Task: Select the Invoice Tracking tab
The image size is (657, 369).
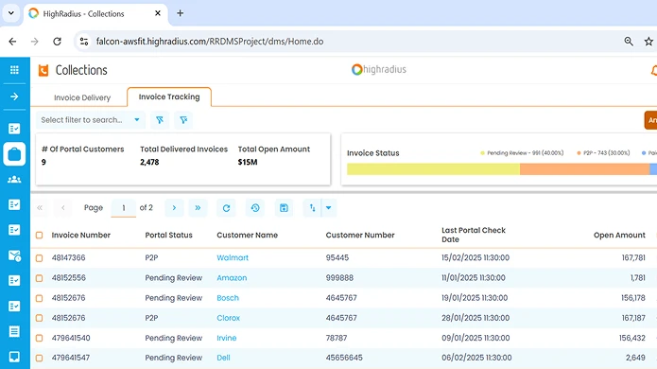Action: 169,97
